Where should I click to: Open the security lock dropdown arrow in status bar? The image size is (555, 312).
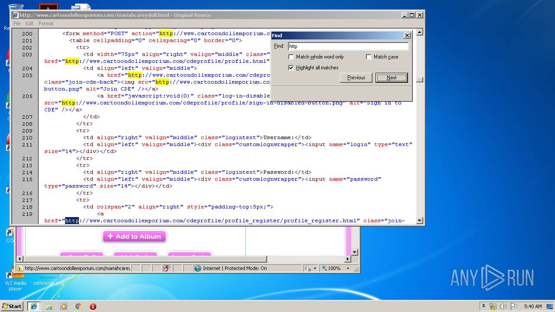315,268
